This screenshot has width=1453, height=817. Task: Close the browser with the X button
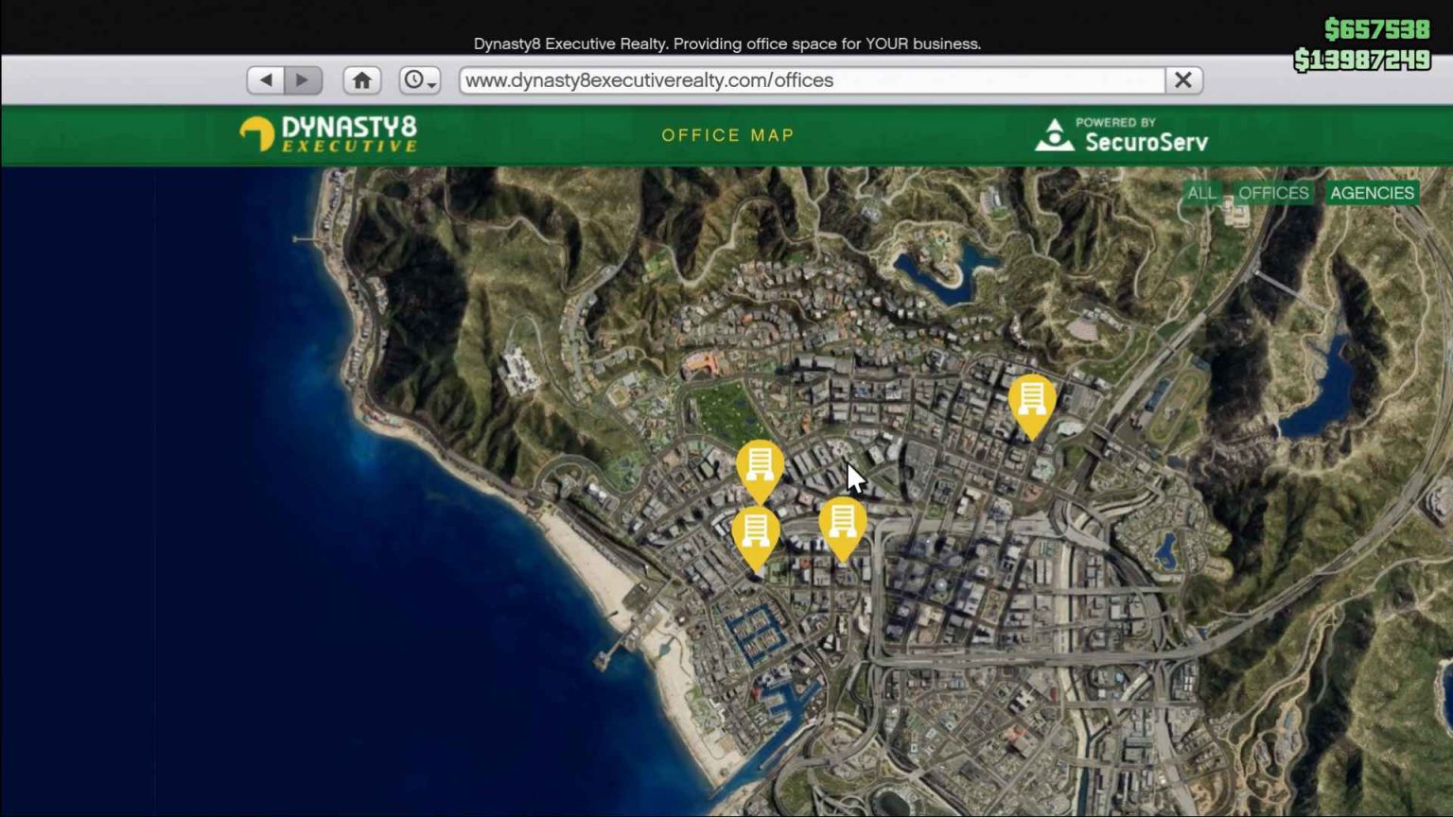1182,80
